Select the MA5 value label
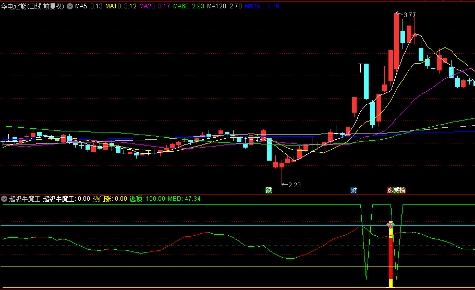 pyautogui.click(x=89, y=7)
